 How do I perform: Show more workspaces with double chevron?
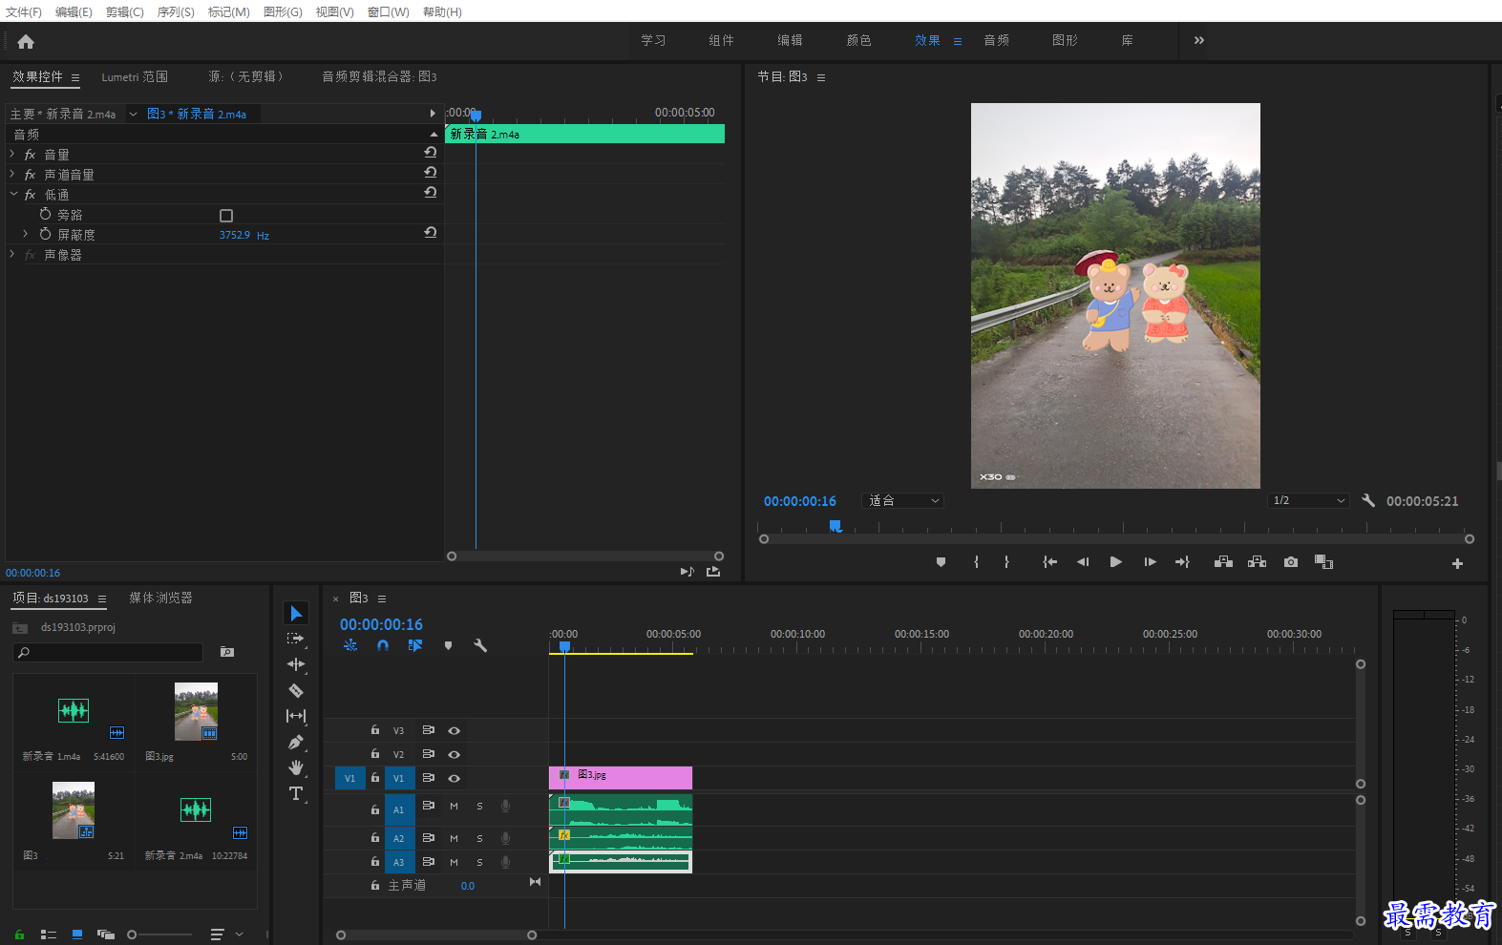(x=1199, y=40)
